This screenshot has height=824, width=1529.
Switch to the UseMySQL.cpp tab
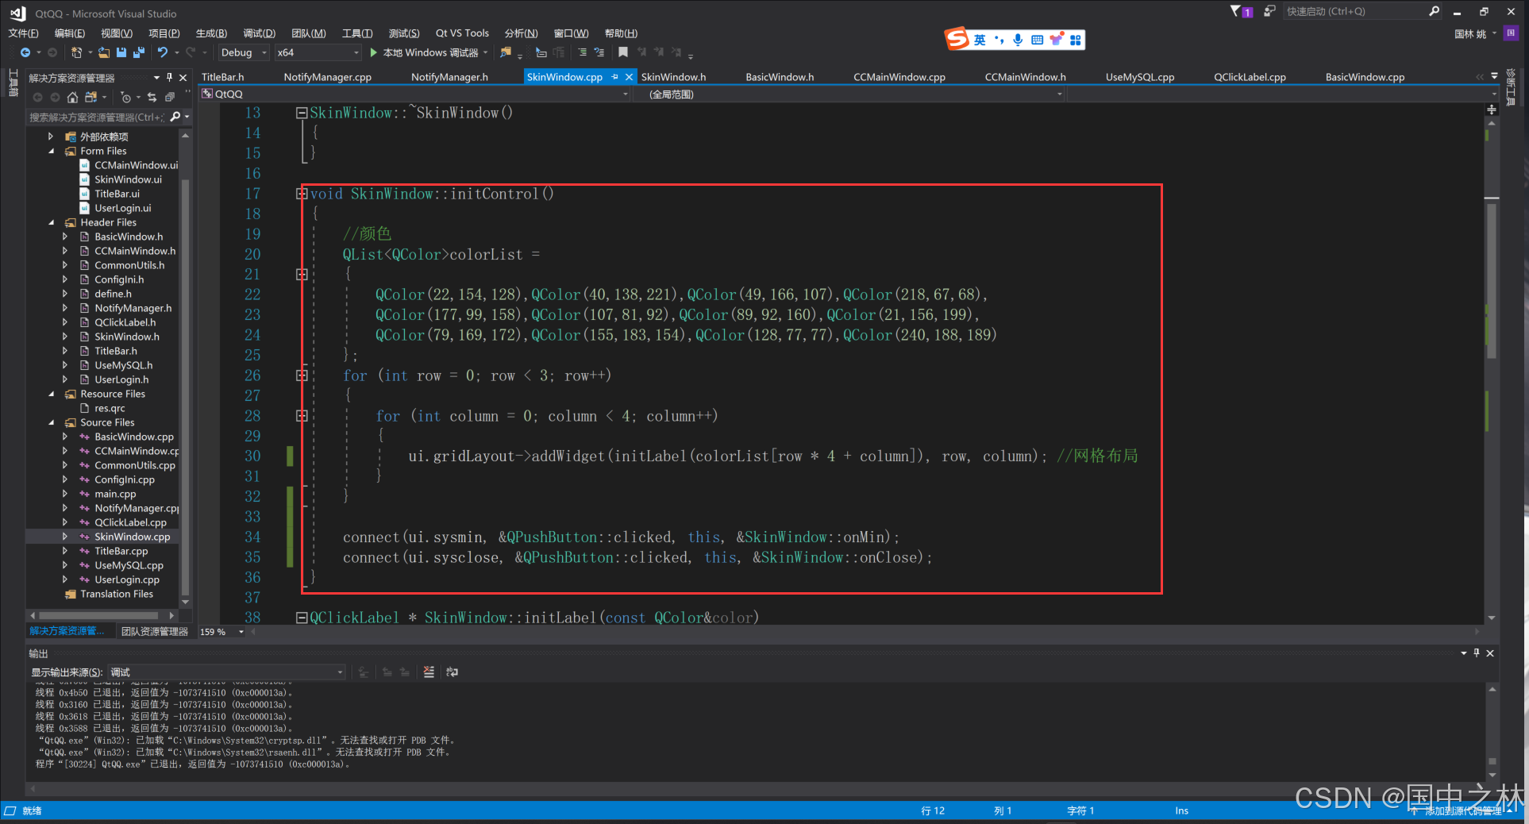(1140, 77)
